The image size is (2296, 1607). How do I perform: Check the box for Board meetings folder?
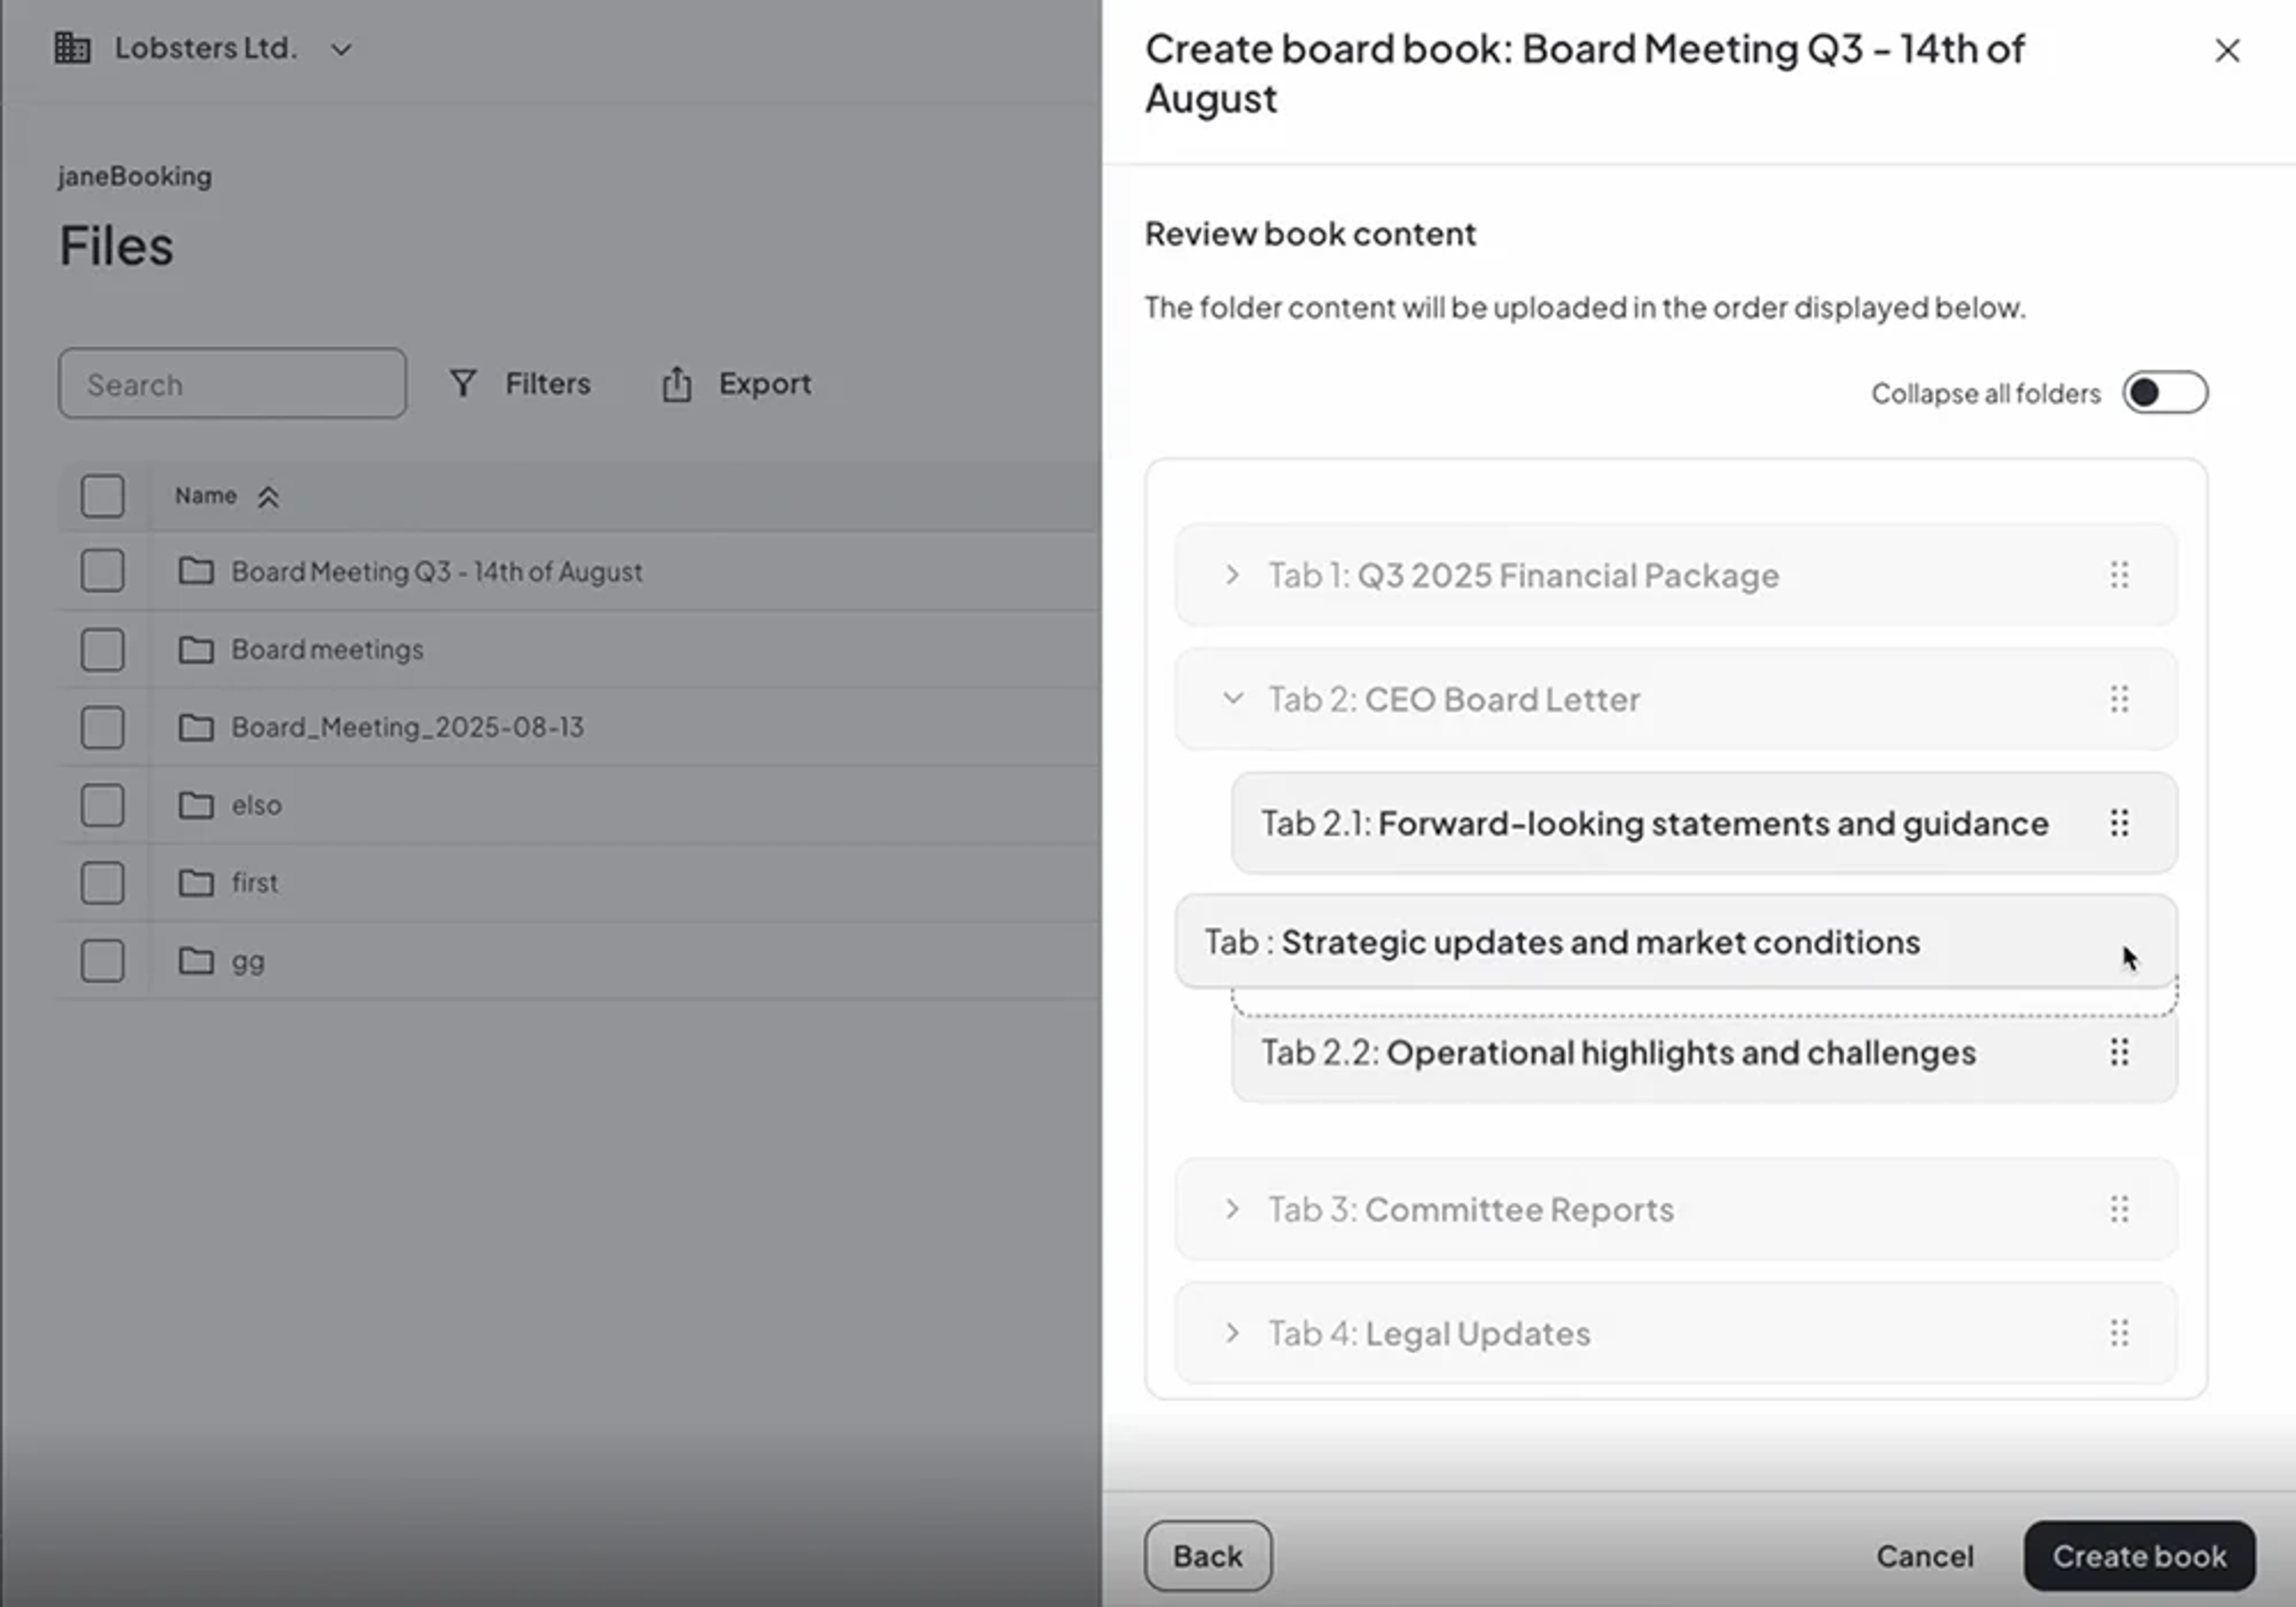102,650
